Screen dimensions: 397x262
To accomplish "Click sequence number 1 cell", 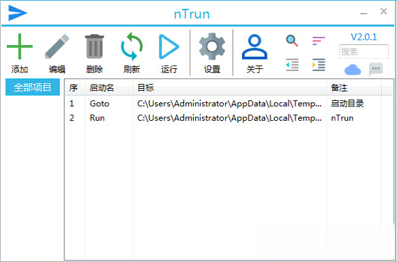I will [x=72, y=104].
